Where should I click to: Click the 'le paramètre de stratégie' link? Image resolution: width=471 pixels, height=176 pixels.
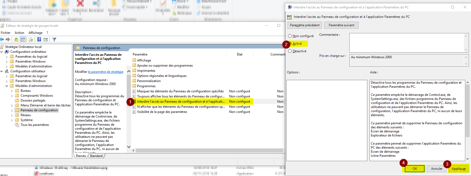click(x=106, y=72)
